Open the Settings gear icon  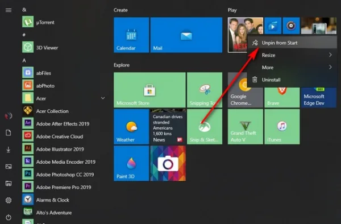[9, 200]
